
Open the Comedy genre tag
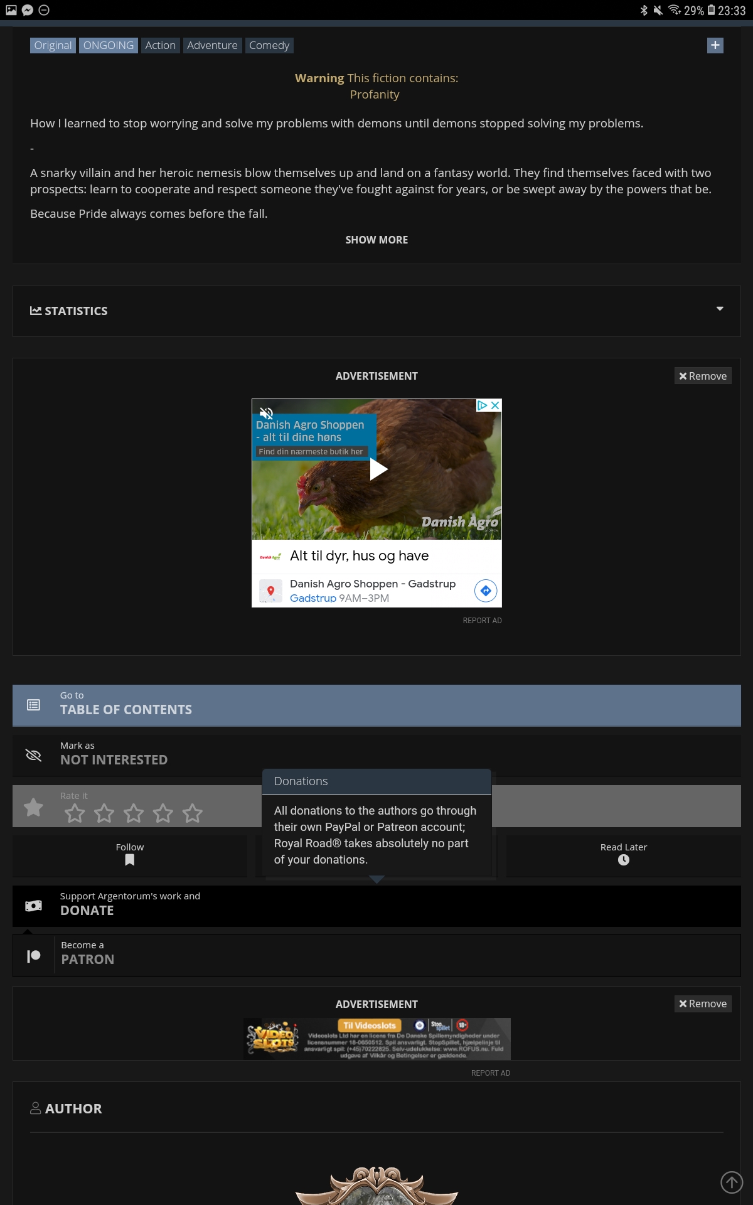269,45
